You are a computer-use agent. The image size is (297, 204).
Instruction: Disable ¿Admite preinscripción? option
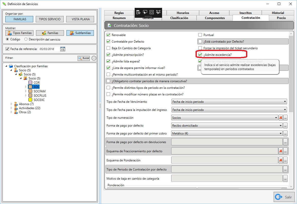tap(108, 55)
